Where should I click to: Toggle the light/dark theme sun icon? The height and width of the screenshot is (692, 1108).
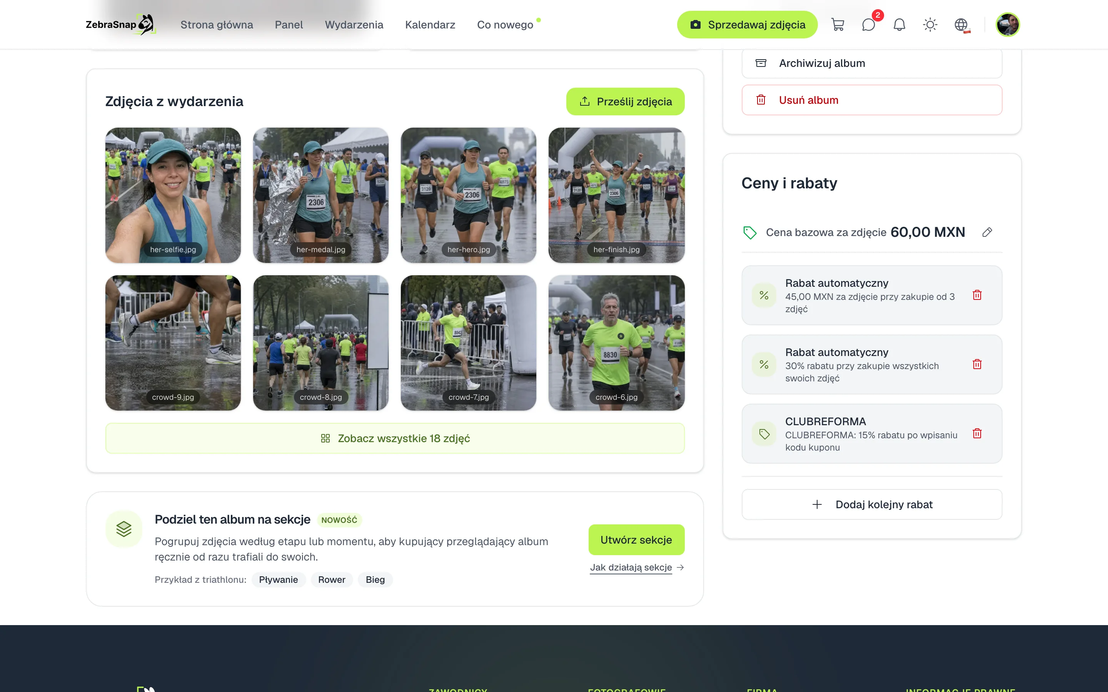click(930, 25)
